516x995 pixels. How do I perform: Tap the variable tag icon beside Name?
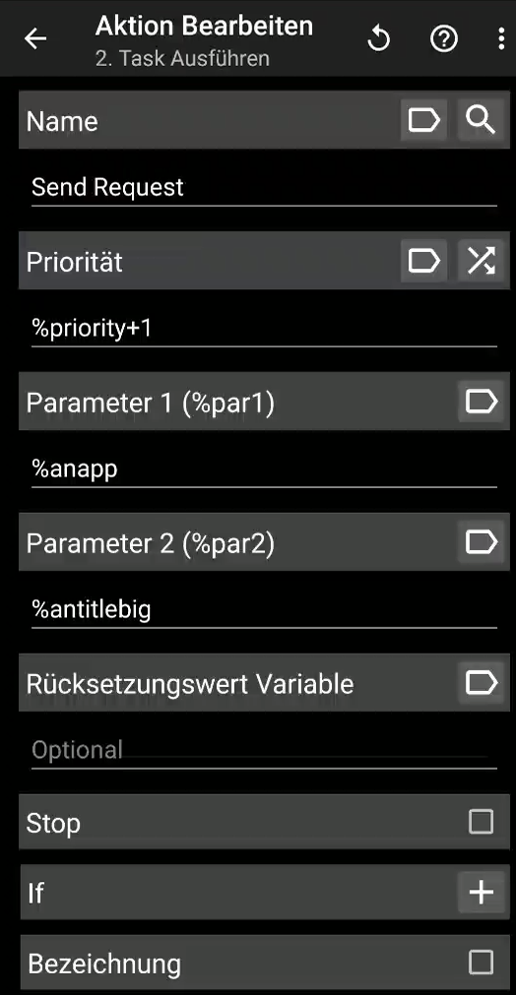[424, 119]
